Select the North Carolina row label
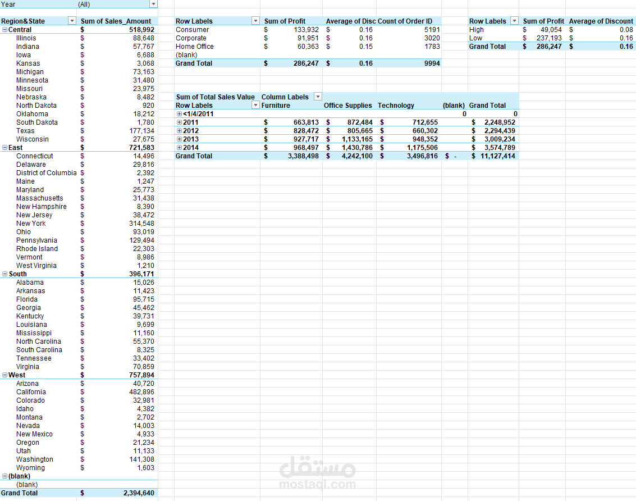The height and width of the screenshot is (501, 636). point(39,341)
